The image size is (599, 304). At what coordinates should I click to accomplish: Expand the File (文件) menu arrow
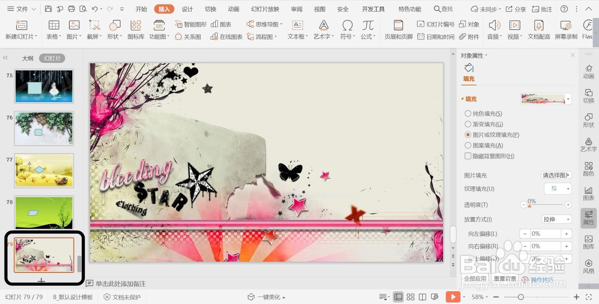pyautogui.click(x=33, y=9)
